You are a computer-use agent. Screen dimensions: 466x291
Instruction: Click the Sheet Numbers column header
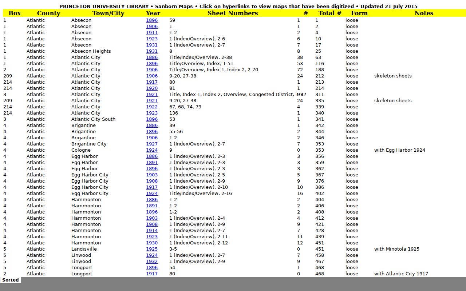click(233, 13)
